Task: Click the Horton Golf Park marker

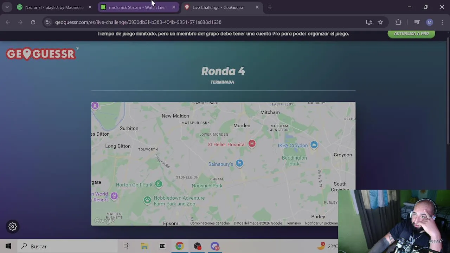Action: (159, 184)
